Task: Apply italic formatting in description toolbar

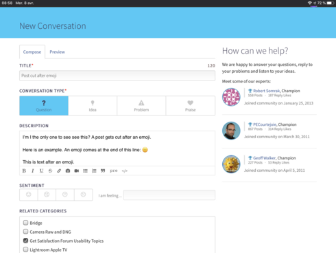Action: point(33,170)
